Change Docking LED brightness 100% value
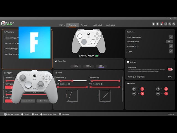This screenshot has height=133, width=177. click(x=170, y=77)
